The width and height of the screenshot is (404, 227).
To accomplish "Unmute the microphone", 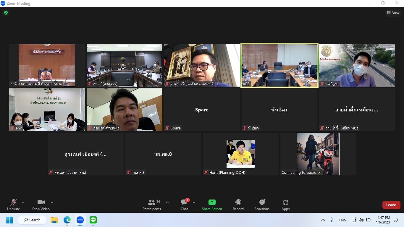I will click(13, 205).
